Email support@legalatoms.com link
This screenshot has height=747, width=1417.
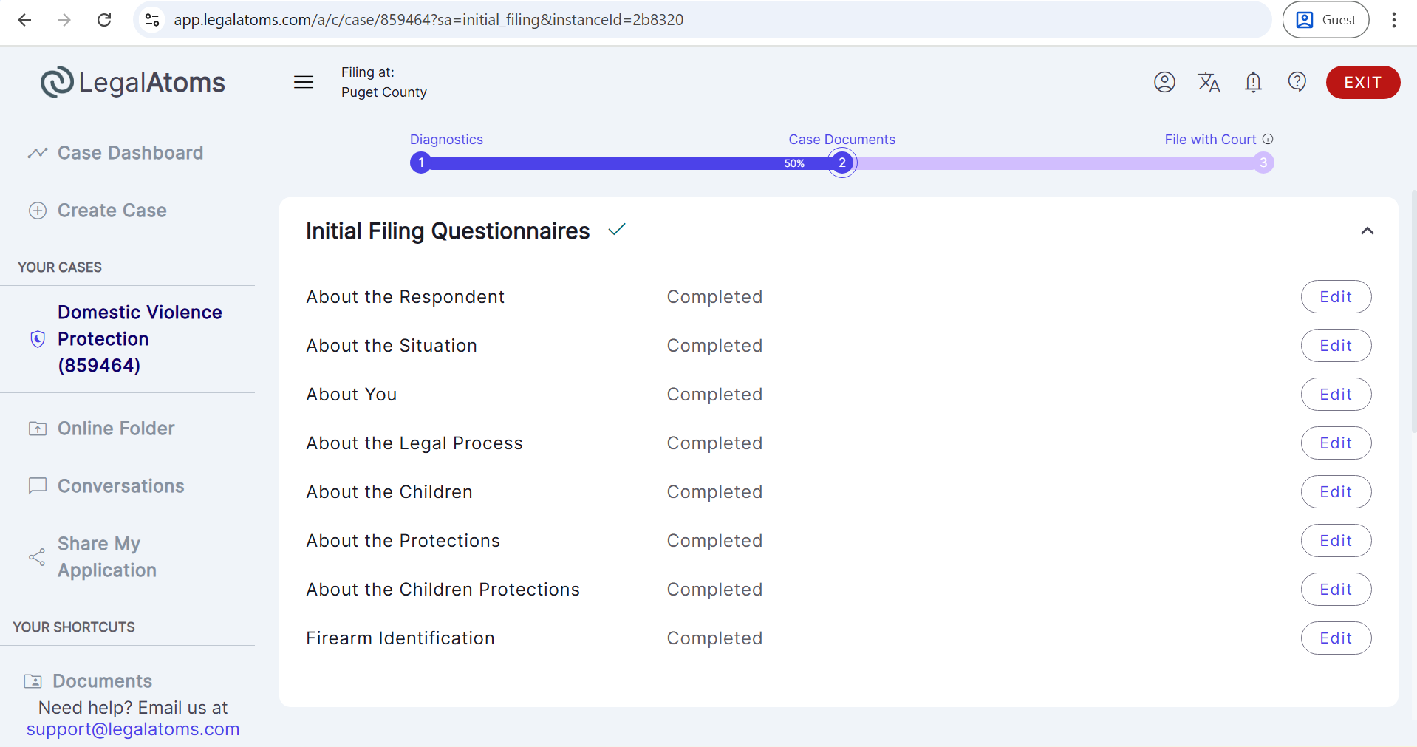coord(133,729)
